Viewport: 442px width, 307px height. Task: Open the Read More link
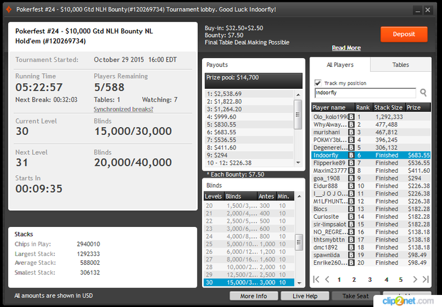(x=346, y=48)
